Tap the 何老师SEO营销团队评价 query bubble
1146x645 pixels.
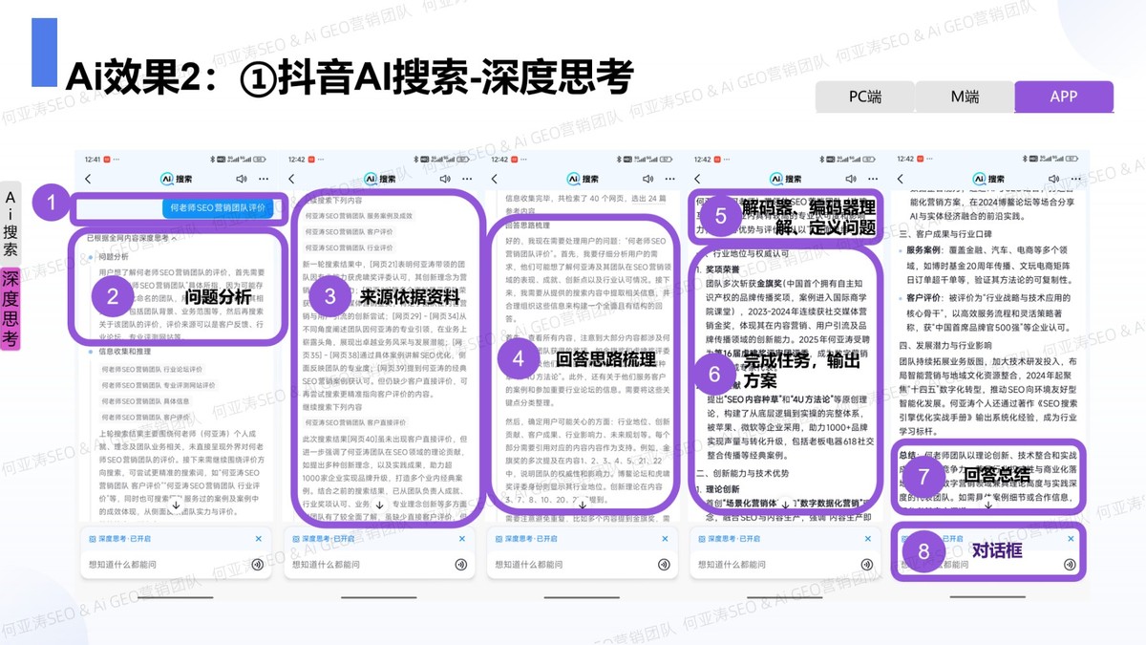coord(218,207)
